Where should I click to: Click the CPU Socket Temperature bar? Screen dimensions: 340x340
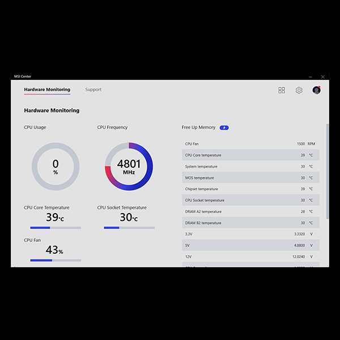129,228
